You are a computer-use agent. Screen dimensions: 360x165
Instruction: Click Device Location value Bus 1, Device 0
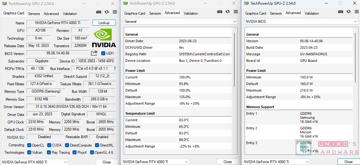200,61
